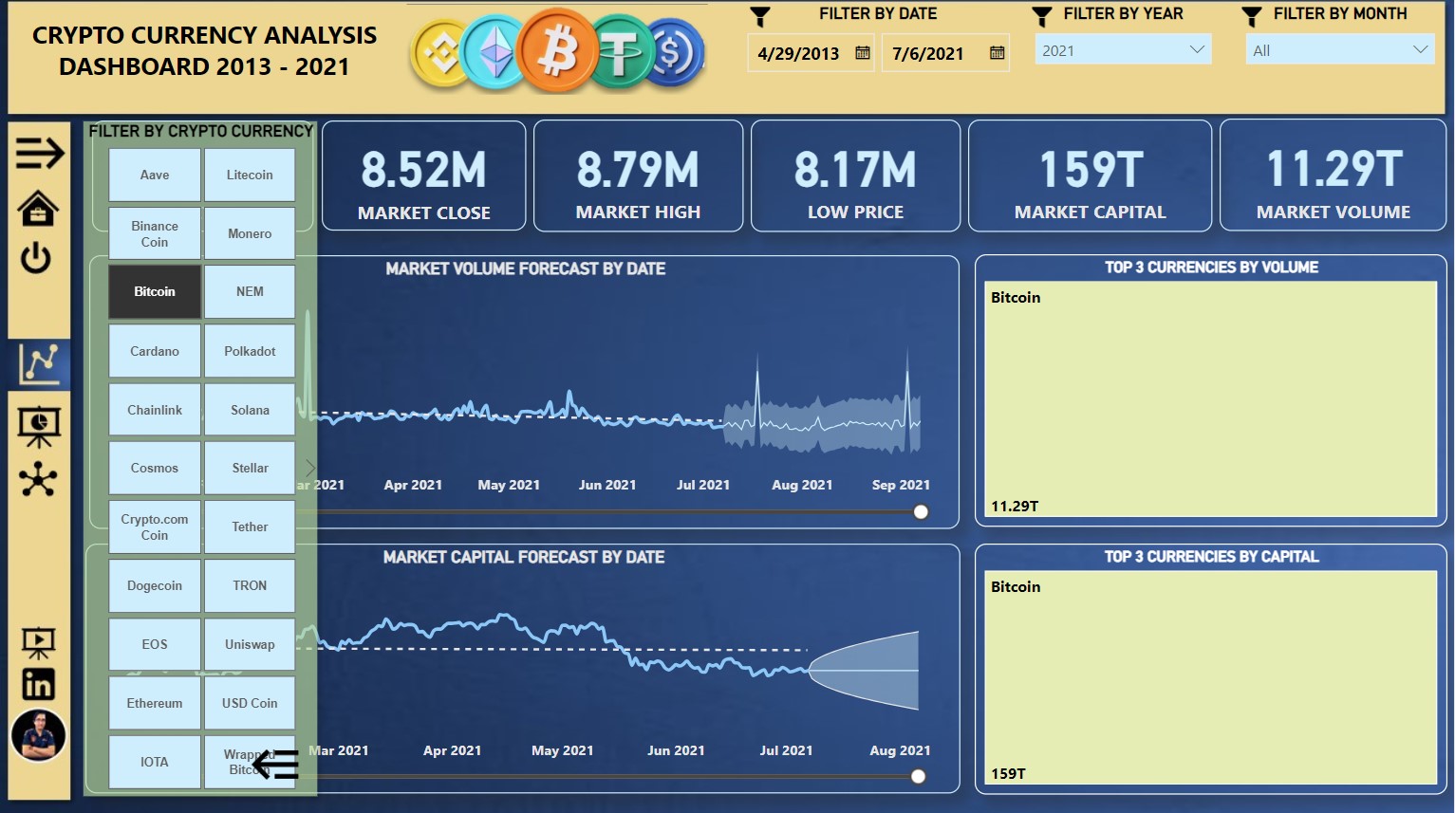Click Market Volume Forecast By Date title
Image resolution: width=1455 pixels, height=813 pixels.
pos(525,268)
